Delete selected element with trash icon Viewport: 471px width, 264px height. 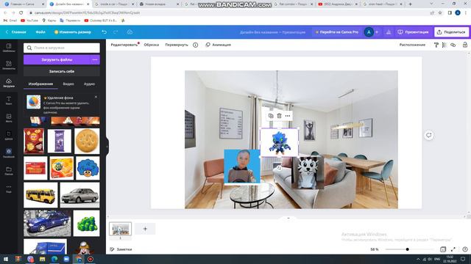pyautogui.click(x=279, y=116)
